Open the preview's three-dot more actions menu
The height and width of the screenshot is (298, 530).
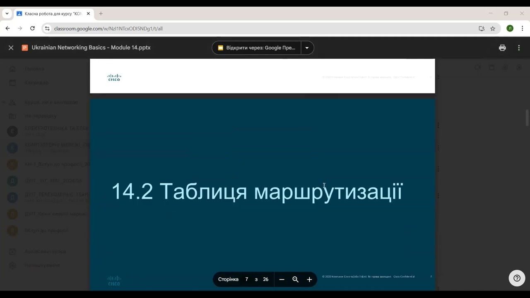[519, 48]
